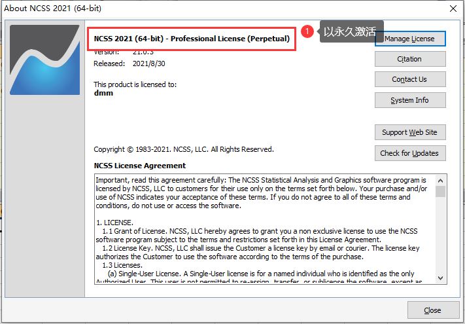Viewport: 465px width, 324px height.
Task: Visit the Support Web Site button
Action: (410, 132)
